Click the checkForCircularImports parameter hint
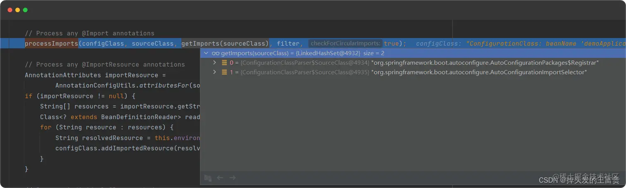626x188 pixels. [345, 43]
